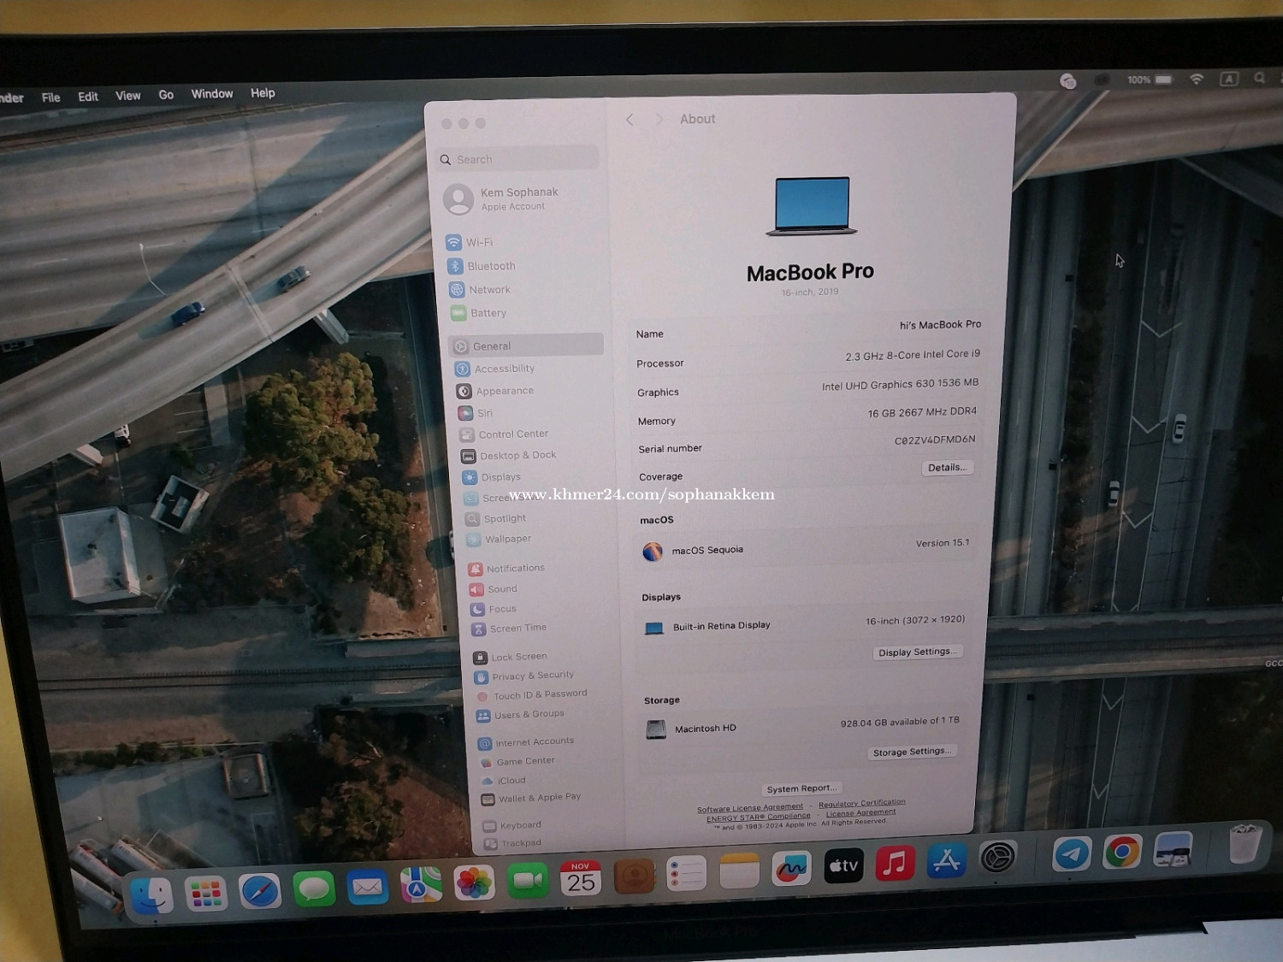This screenshot has height=962, width=1283.
Task: Click the Storage Settings button
Action: [911, 752]
